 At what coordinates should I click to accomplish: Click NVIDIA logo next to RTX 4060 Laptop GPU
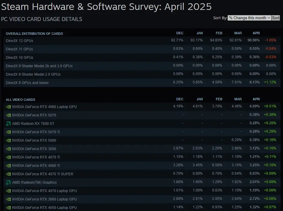8,107
